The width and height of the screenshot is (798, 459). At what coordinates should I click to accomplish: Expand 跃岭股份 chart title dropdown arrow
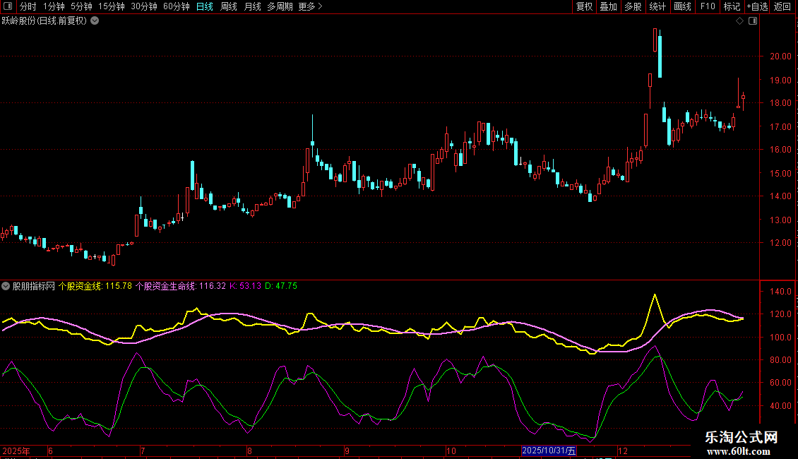point(95,21)
